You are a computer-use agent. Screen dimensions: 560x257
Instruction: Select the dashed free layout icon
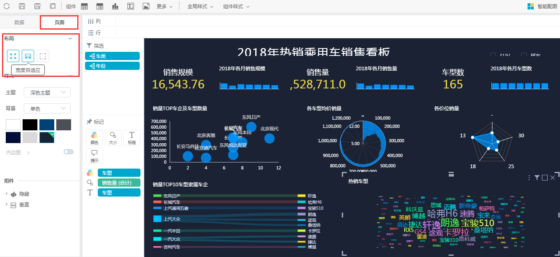43,56
